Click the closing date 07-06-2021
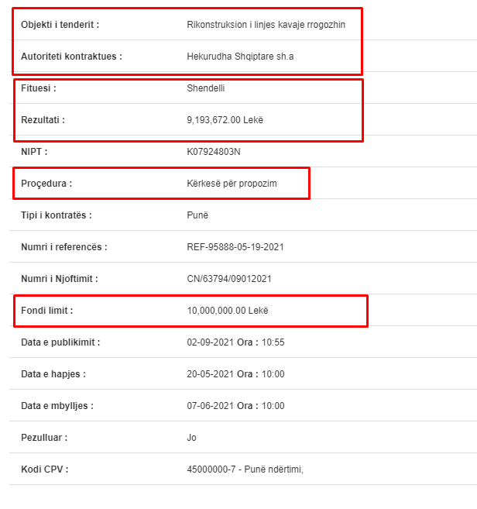This screenshot has height=509, width=477. click(211, 406)
